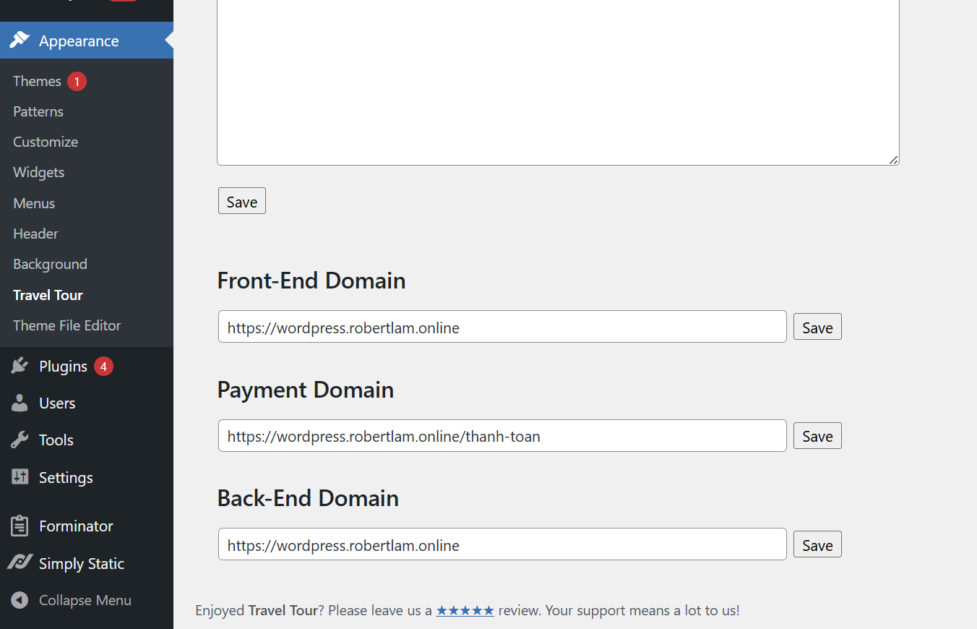This screenshot has width=977, height=629.
Task: Grab the textarea resize handle
Action: point(894,161)
